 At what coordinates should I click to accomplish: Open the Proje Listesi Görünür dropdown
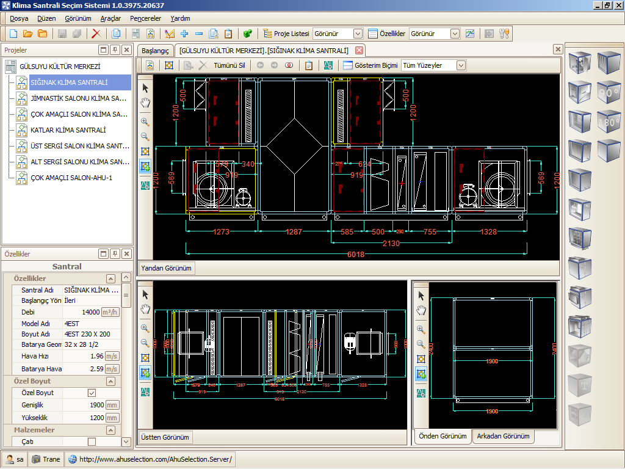358,34
